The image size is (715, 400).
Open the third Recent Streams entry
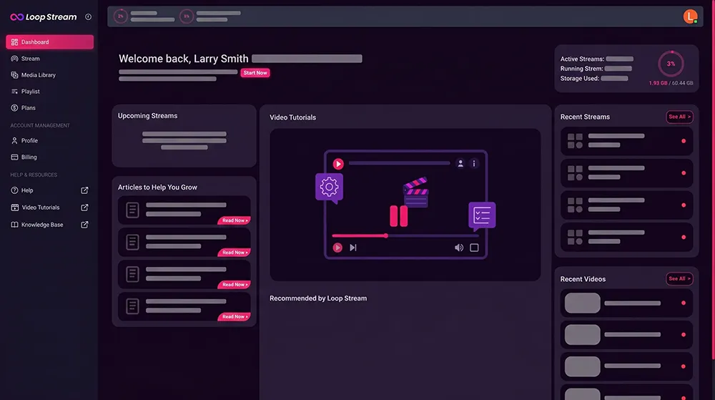[x=626, y=205]
